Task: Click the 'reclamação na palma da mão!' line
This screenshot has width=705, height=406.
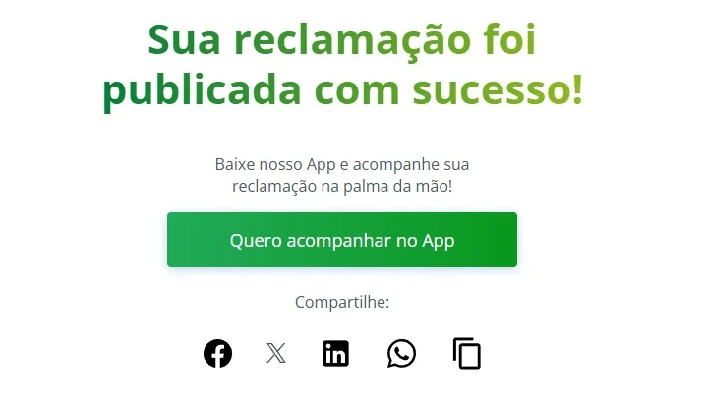Action: point(342,186)
